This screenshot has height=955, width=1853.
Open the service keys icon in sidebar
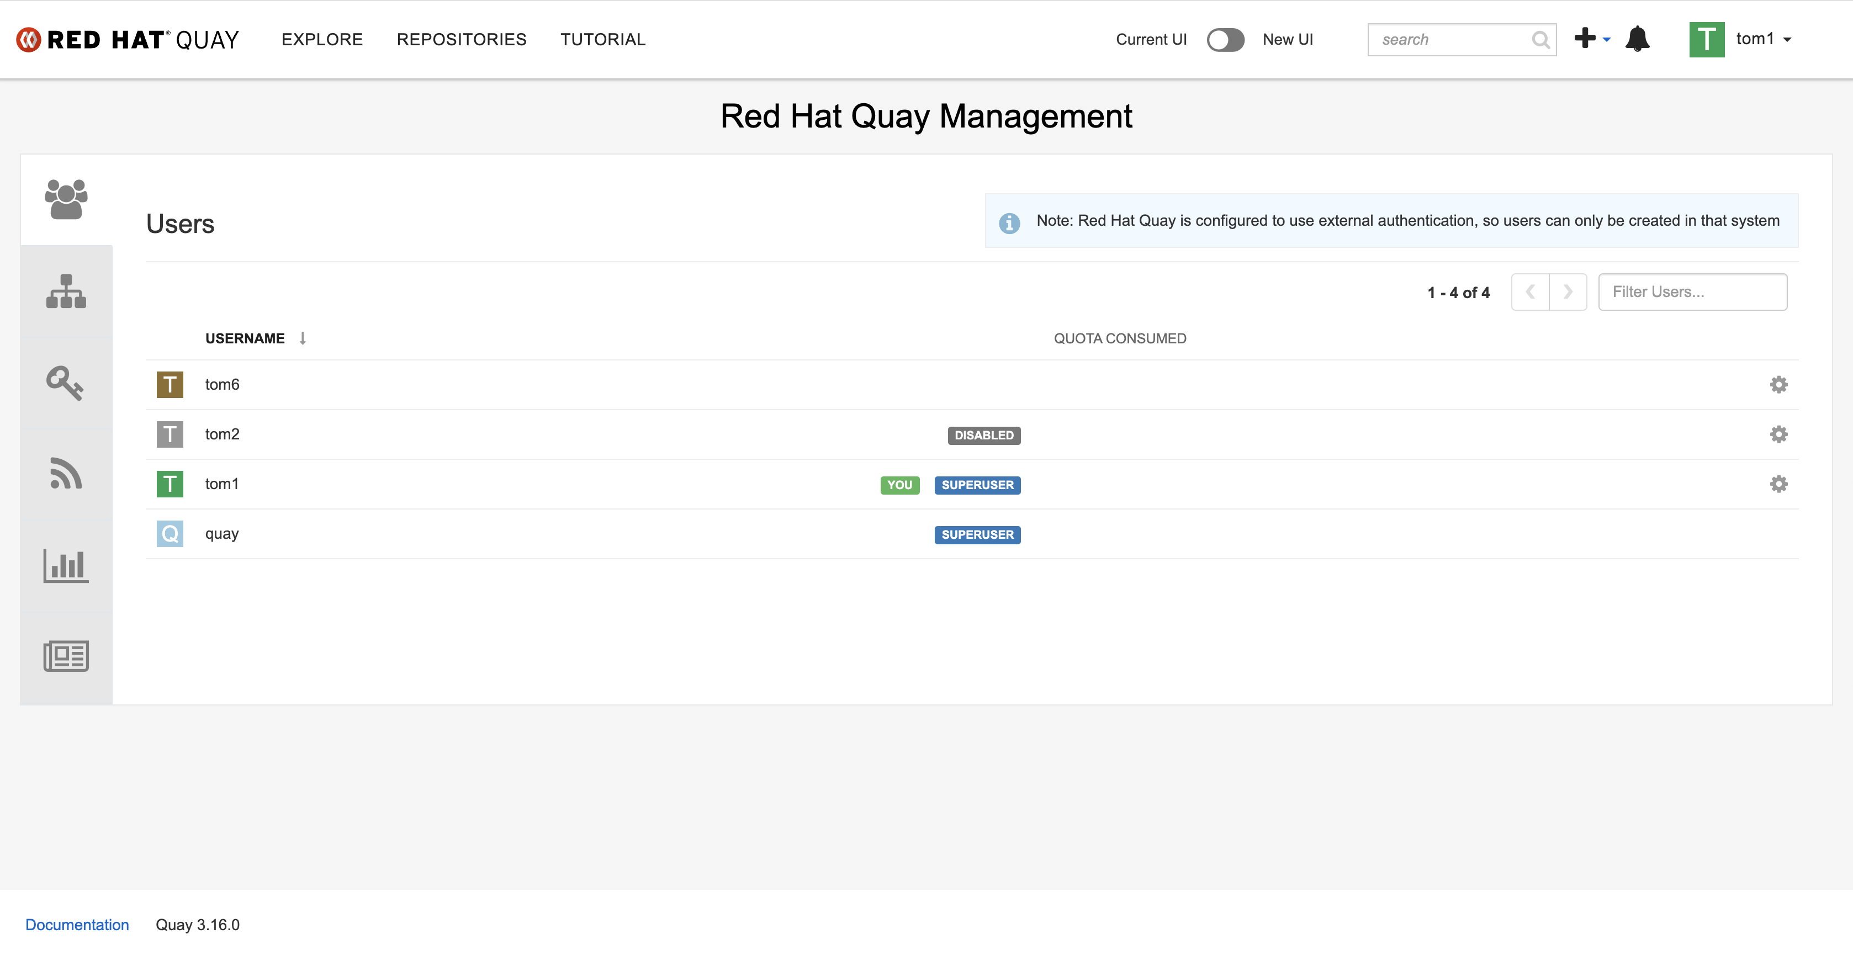[66, 383]
